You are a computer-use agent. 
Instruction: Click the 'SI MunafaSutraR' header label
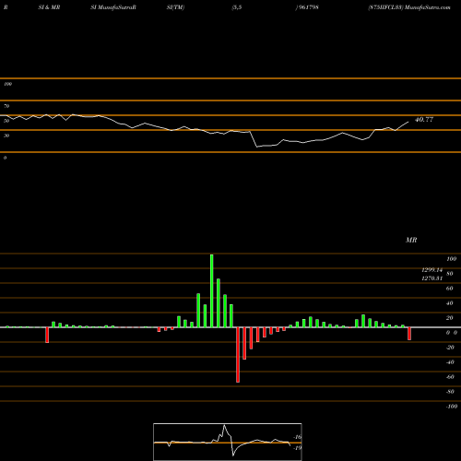click(x=113, y=7)
